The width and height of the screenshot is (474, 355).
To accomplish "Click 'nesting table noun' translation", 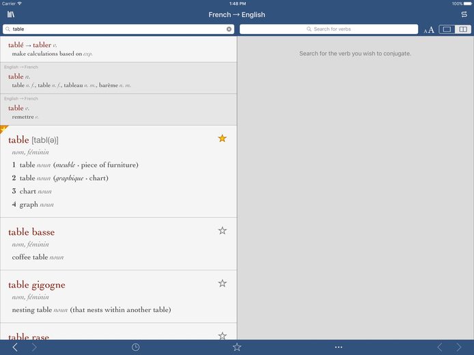I will [x=92, y=310].
